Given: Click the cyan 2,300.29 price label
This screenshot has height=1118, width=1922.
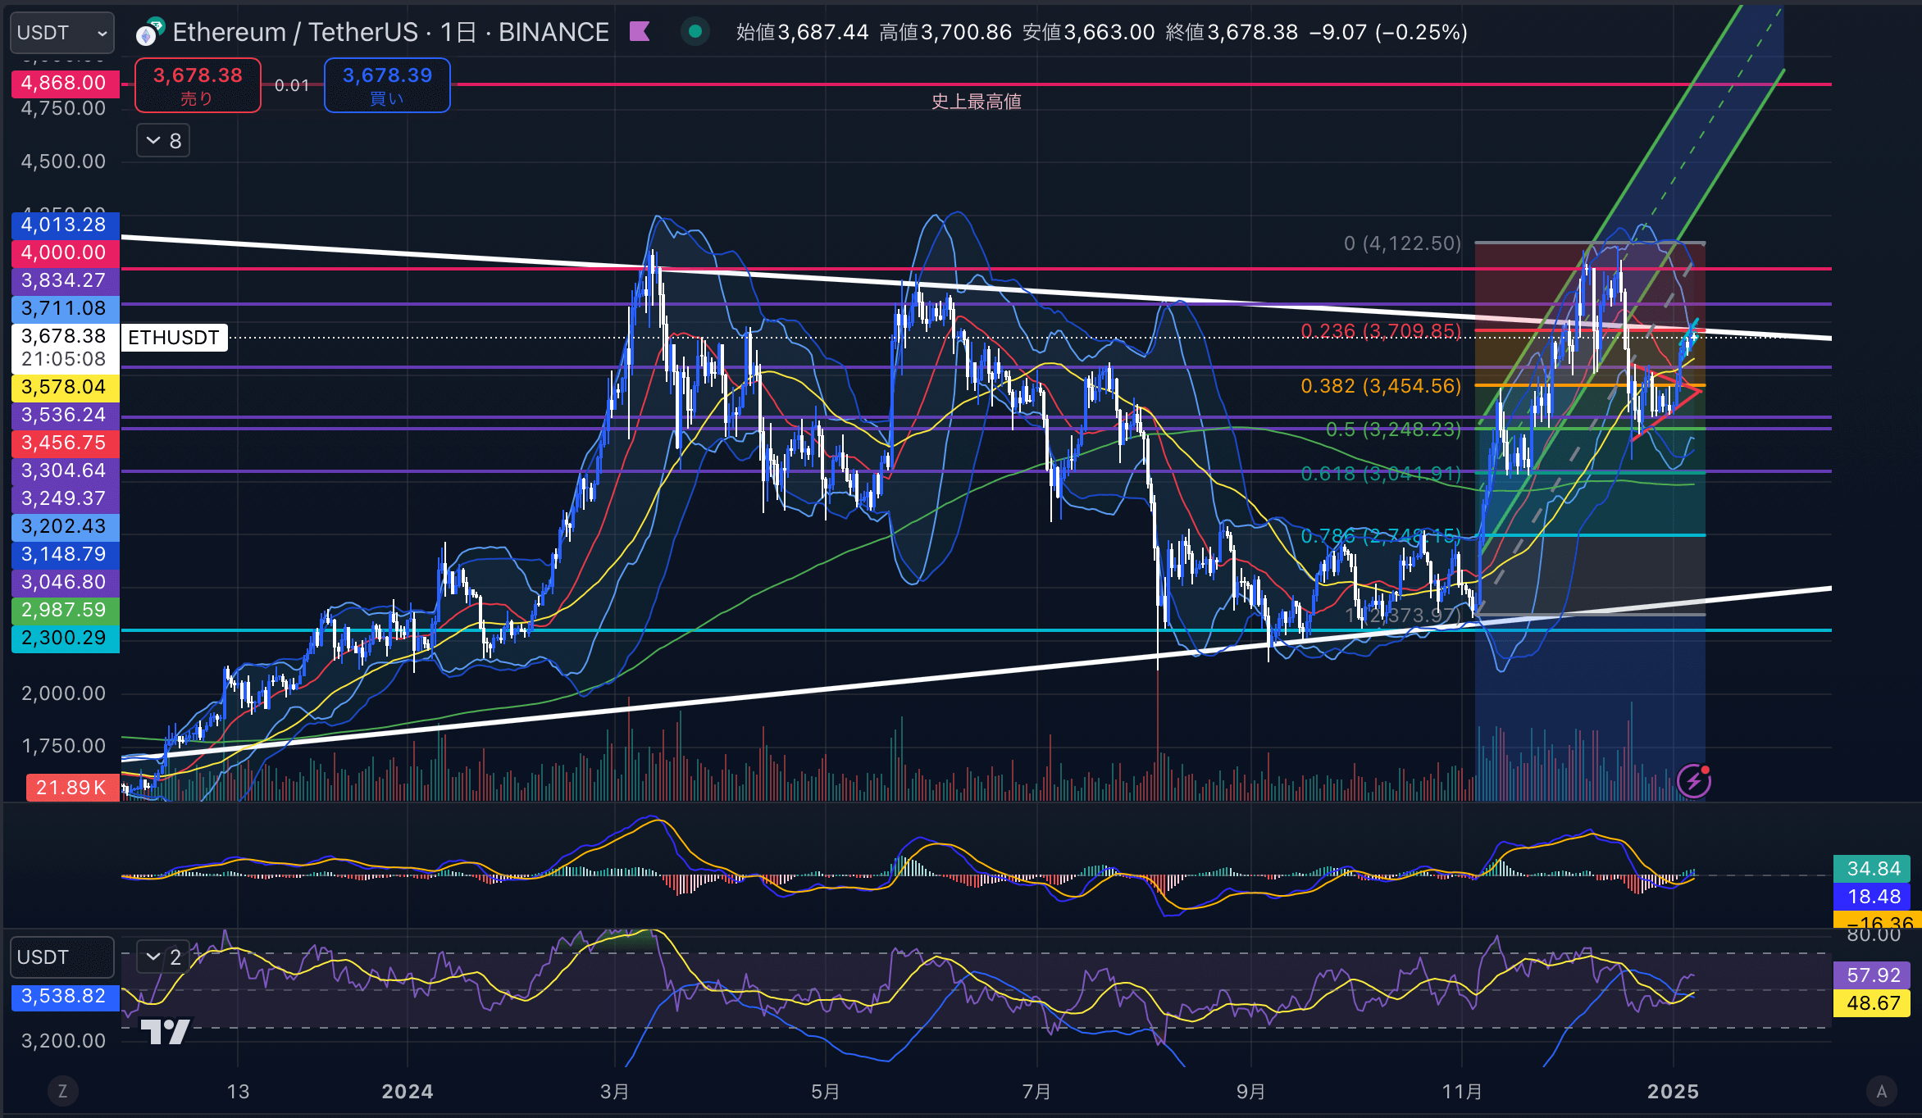Looking at the screenshot, I should 64,638.
